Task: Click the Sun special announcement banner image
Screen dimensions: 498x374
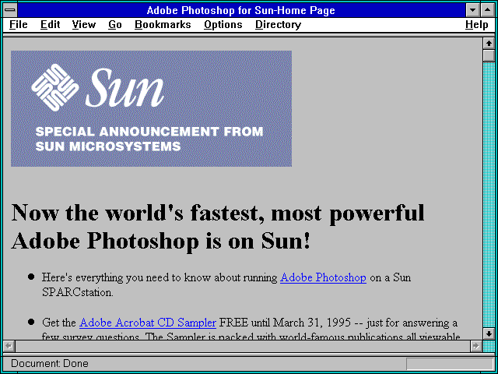Action: coord(151,108)
